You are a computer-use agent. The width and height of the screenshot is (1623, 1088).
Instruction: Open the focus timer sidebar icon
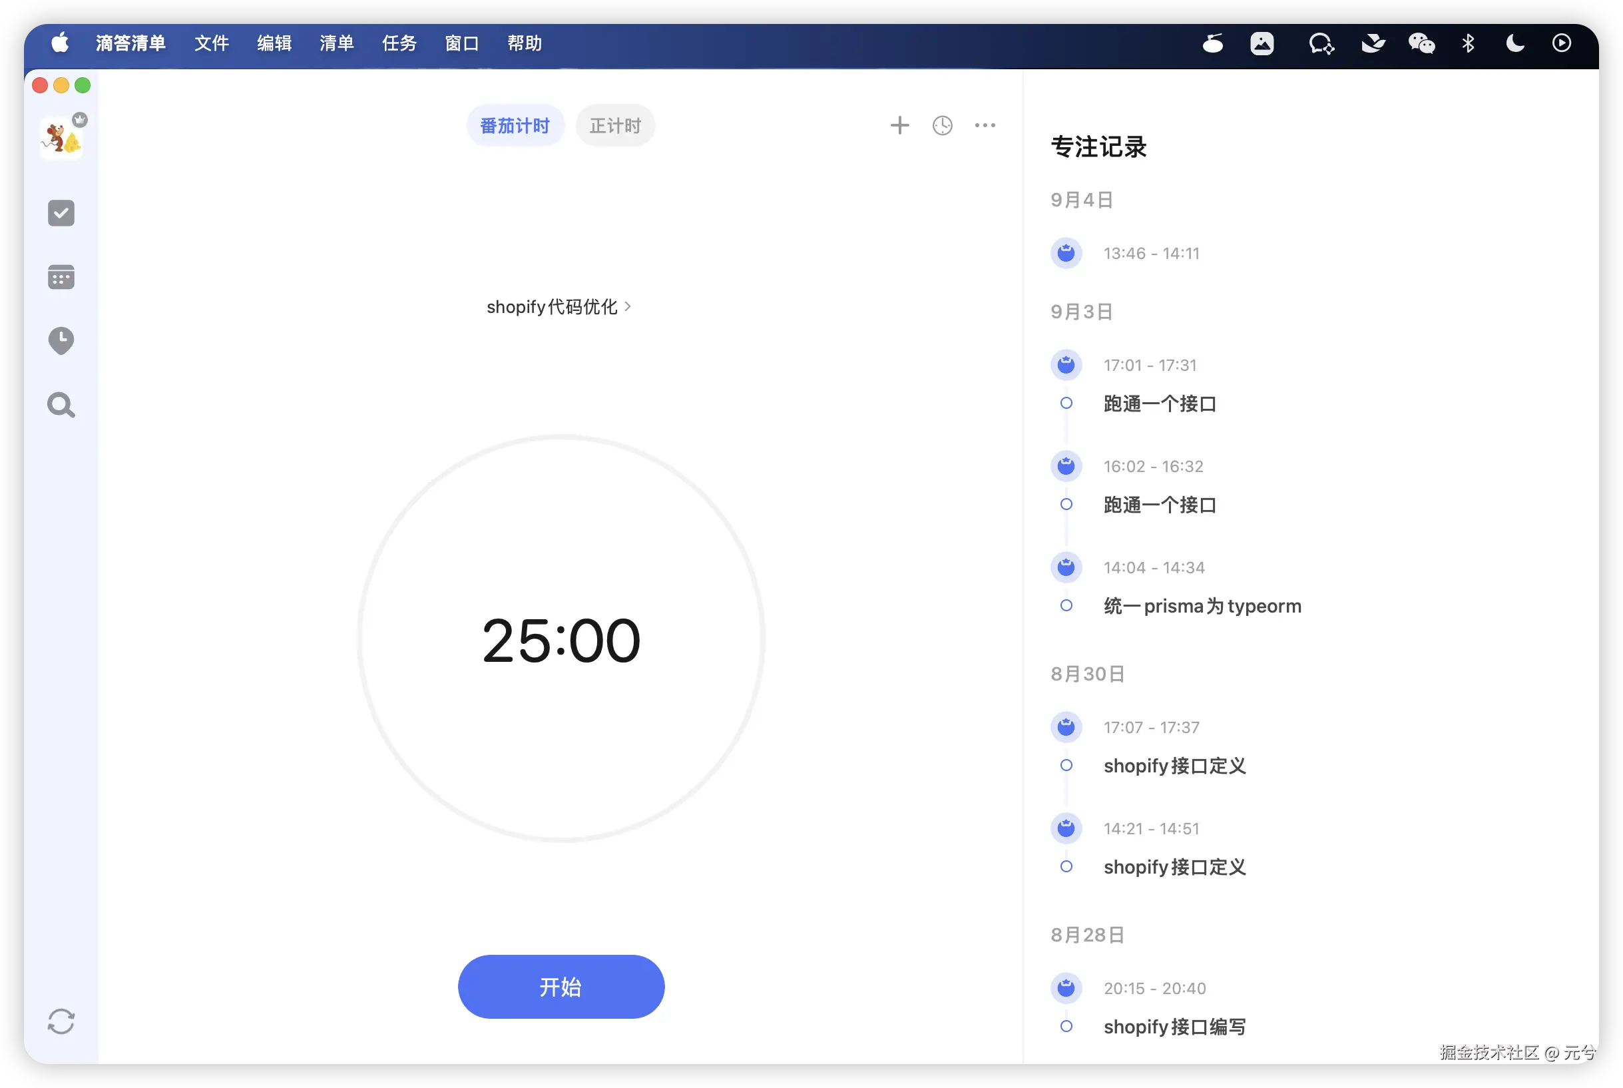point(61,341)
